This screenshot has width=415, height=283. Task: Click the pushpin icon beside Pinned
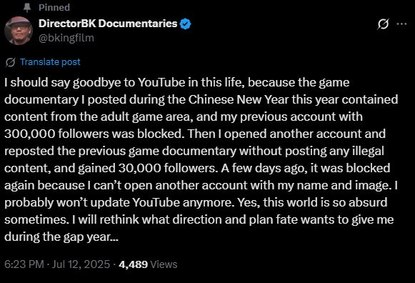tap(26, 8)
